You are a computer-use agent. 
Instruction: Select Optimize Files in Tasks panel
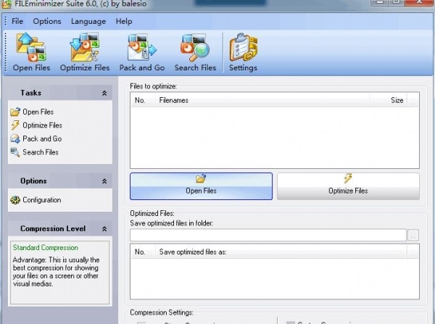[x=36, y=125]
